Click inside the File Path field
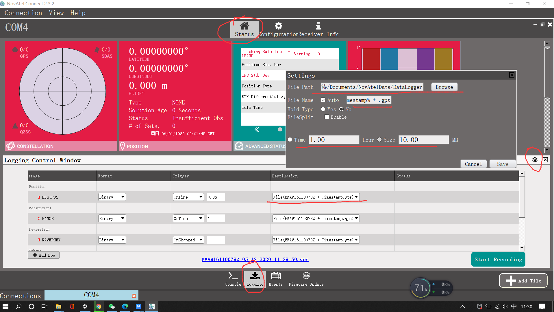Viewport: 554px width, 312px height. 371,87
